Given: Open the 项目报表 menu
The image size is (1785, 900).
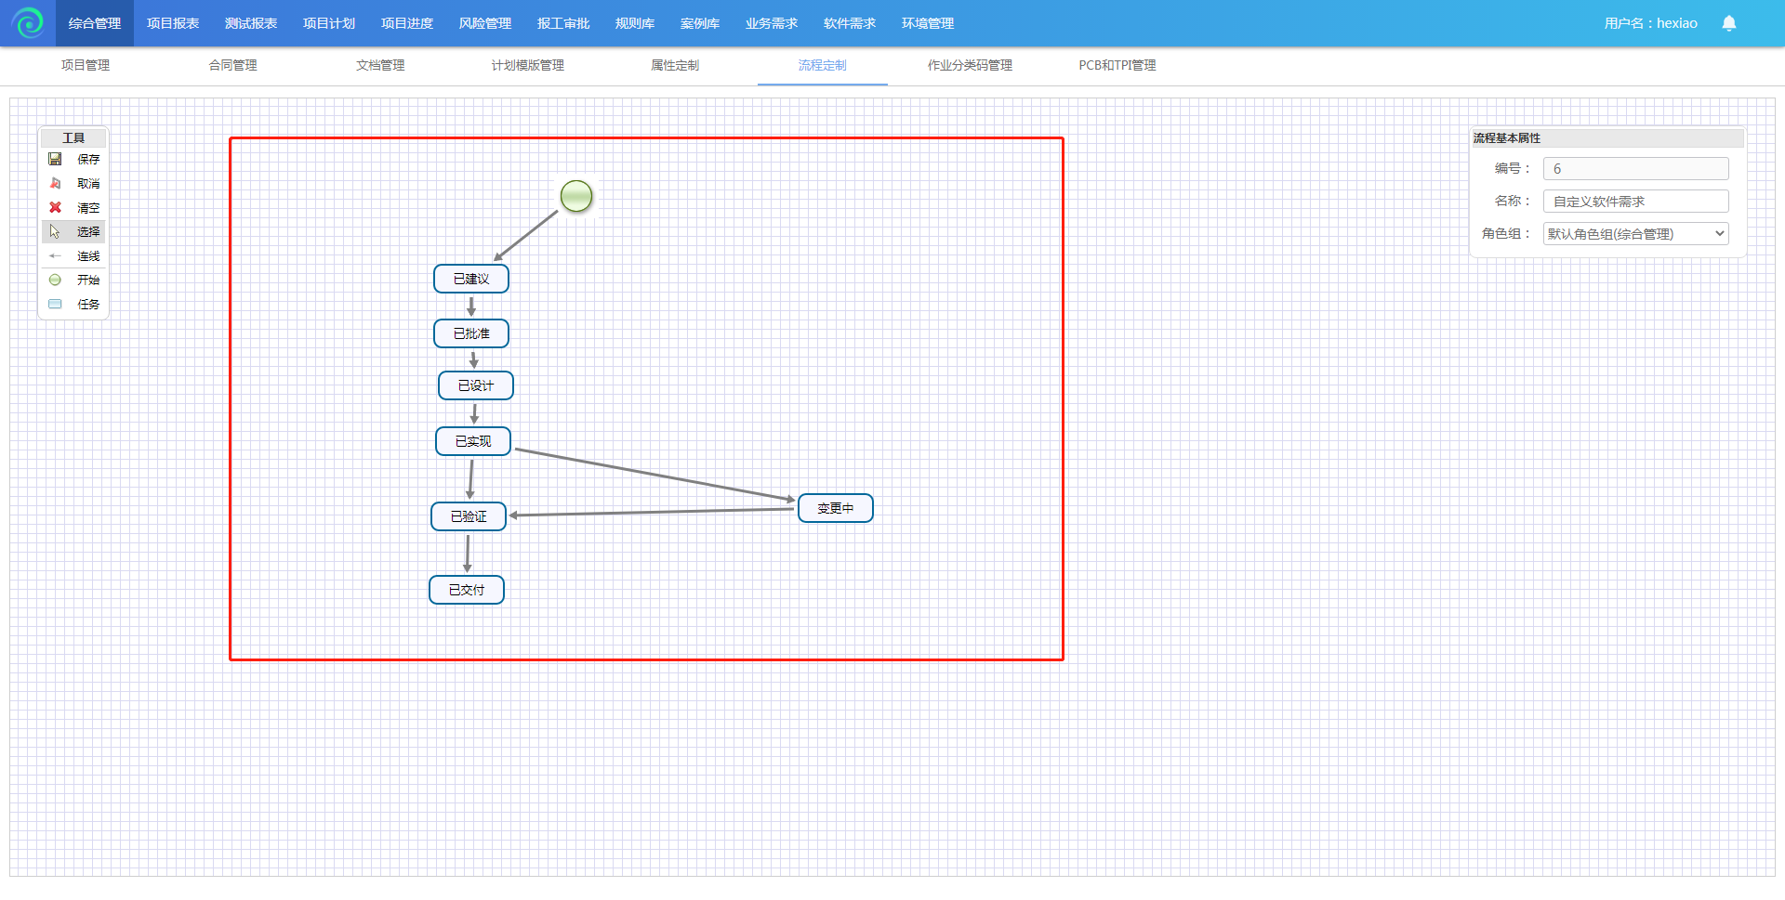Looking at the screenshot, I should pyautogui.click(x=173, y=23).
